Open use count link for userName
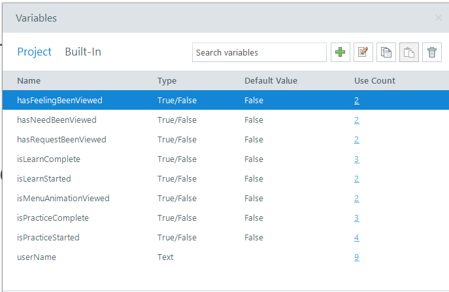 (356, 257)
